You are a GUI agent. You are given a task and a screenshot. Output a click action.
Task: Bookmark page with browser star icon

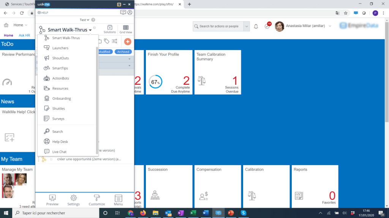click(346, 13)
